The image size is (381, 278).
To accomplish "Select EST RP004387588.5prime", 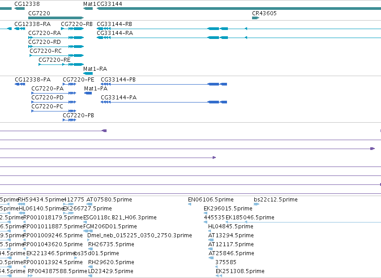I will point(30,276).
